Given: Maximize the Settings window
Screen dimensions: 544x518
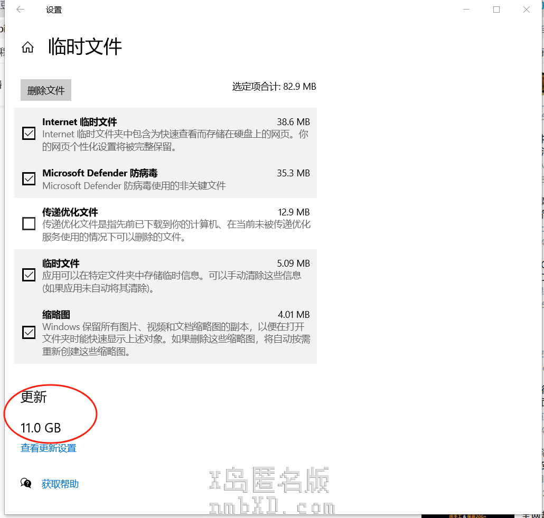Looking at the screenshot, I should pyautogui.click(x=496, y=10).
